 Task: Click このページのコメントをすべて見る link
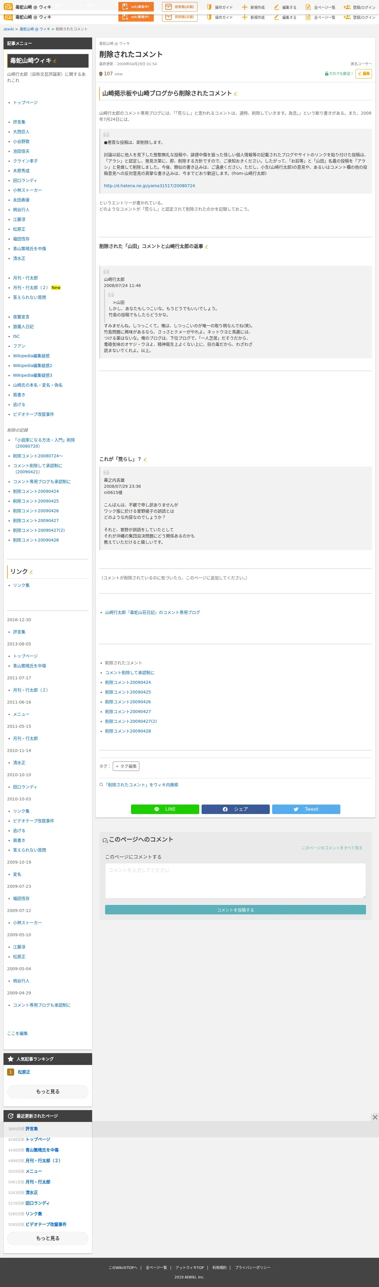(331, 848)
